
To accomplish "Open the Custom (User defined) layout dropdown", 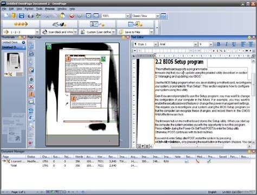I will (113, 32).
